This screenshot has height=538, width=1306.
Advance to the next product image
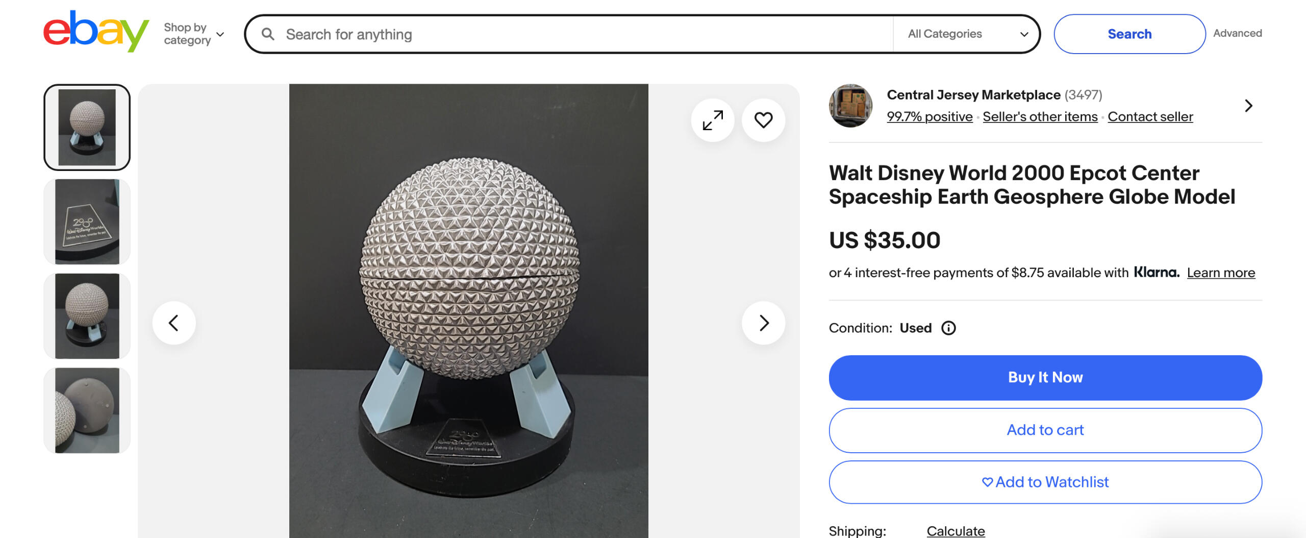(763, 323)
